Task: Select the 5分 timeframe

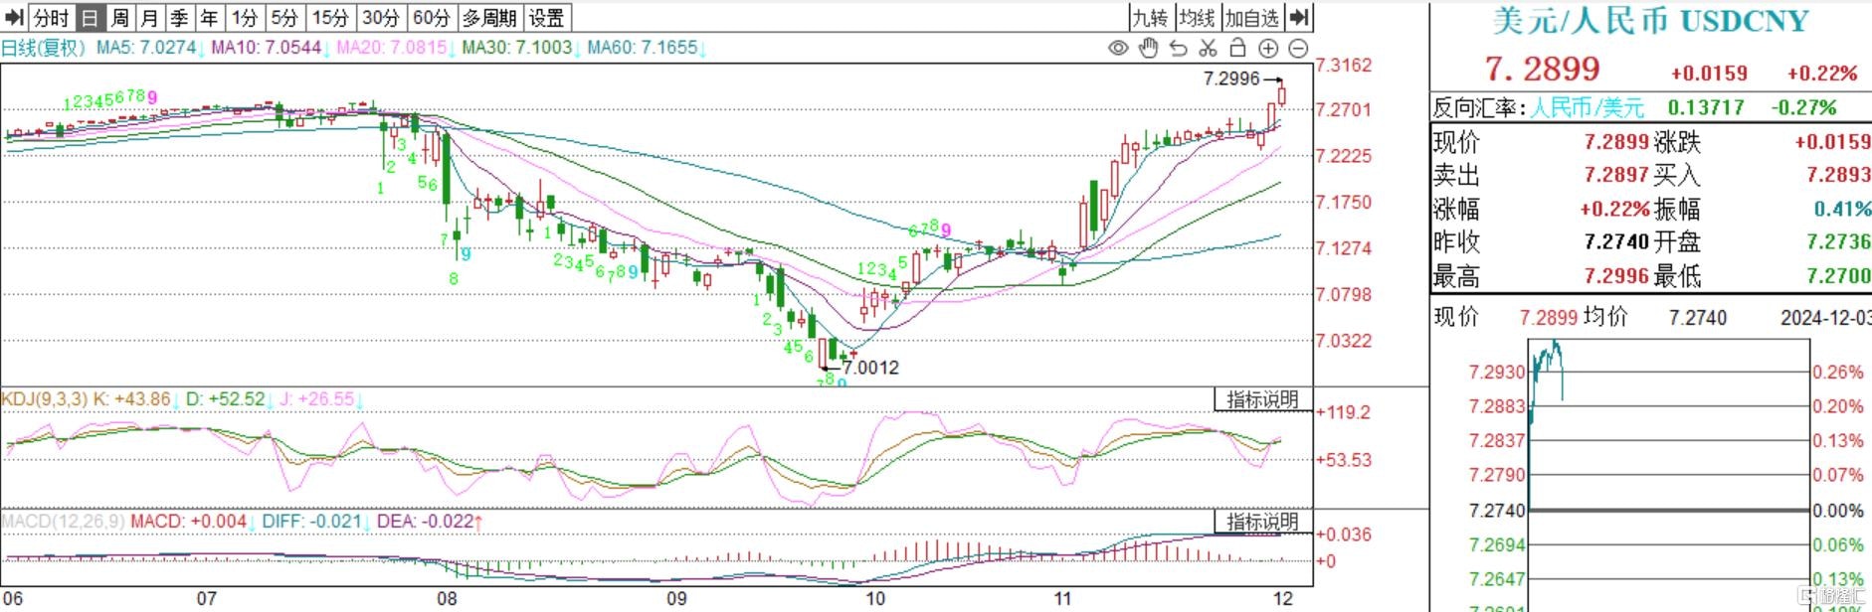Action: (284, 18)
